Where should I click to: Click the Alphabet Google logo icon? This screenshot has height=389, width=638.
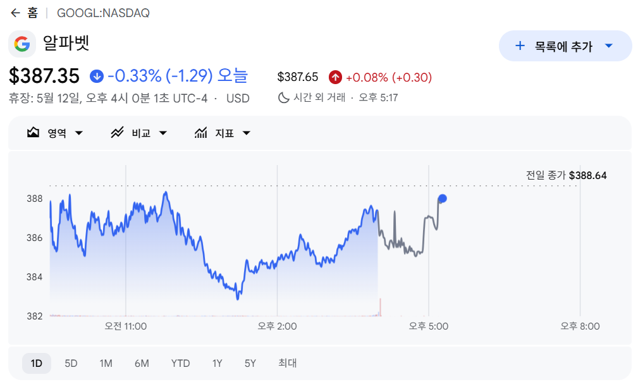coord(22,44)
